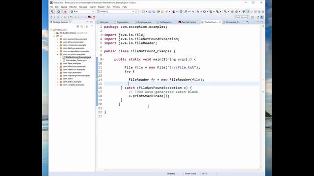314x176 pixels.
Task: Expand Unchecked_Demo.java in Package Explorer
Action: (x=61, y=60)
